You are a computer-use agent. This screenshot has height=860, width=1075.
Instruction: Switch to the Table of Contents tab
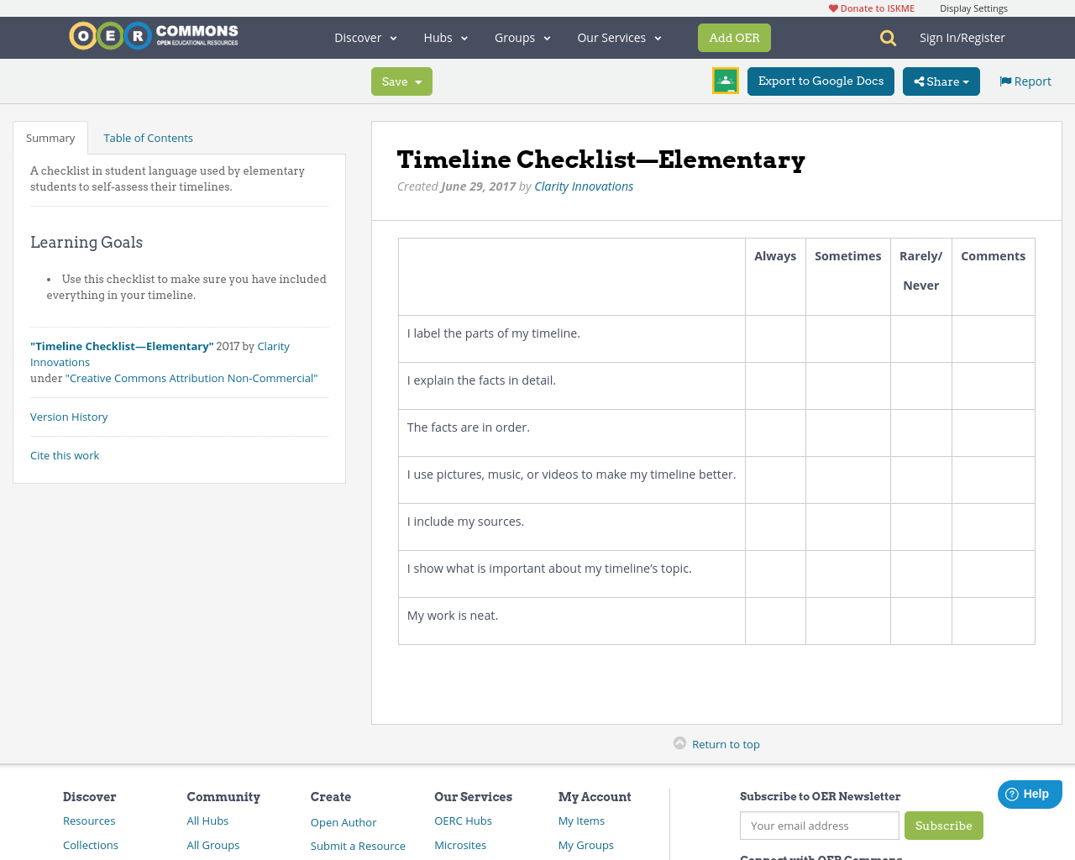148,137
